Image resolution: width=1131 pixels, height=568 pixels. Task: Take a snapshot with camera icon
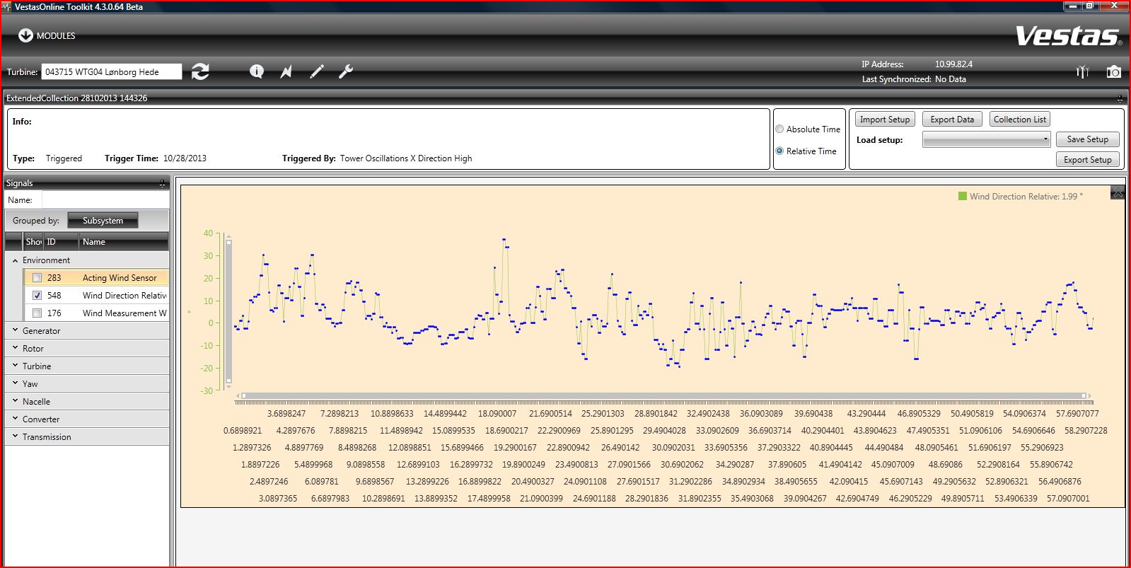tap(1113, 71)
